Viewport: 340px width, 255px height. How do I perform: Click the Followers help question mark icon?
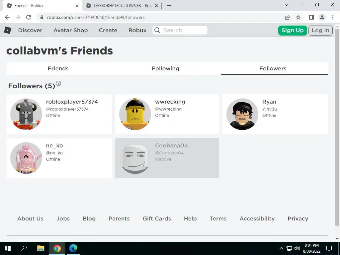point(58,83)
